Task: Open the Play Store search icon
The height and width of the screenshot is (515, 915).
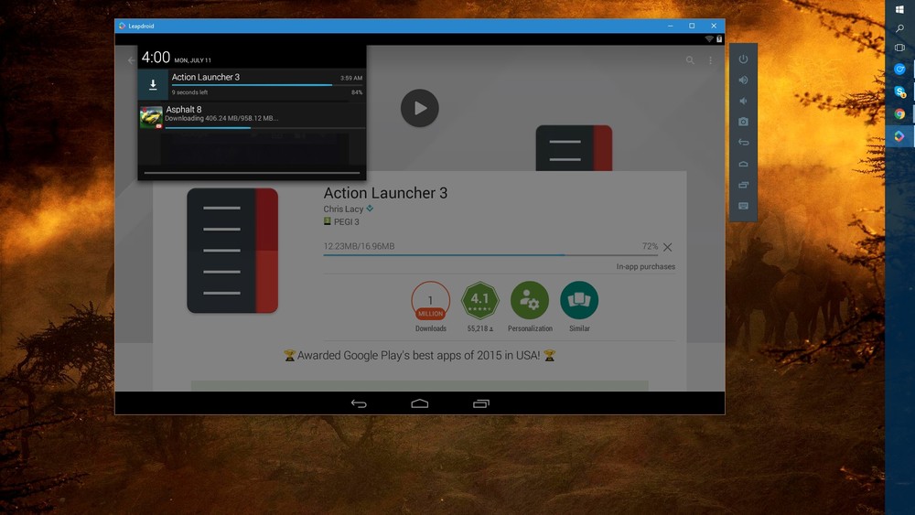Action: 690,60
